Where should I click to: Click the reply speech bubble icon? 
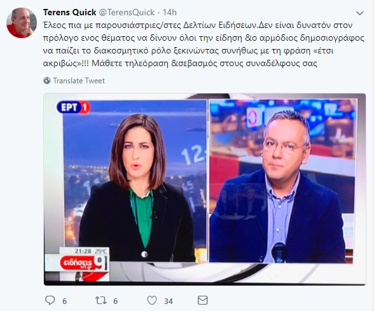pos(50,300)
